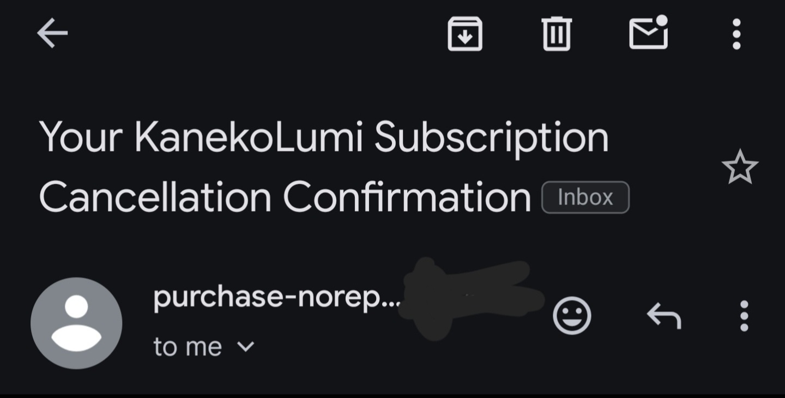Mark the email as unread
Screen dimensions: 785x398
coord(648,33)
